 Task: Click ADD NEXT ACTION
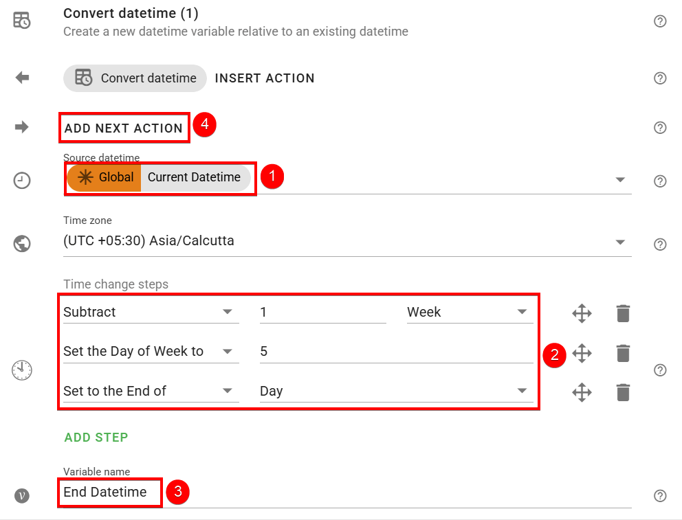[x=124, y=128]
